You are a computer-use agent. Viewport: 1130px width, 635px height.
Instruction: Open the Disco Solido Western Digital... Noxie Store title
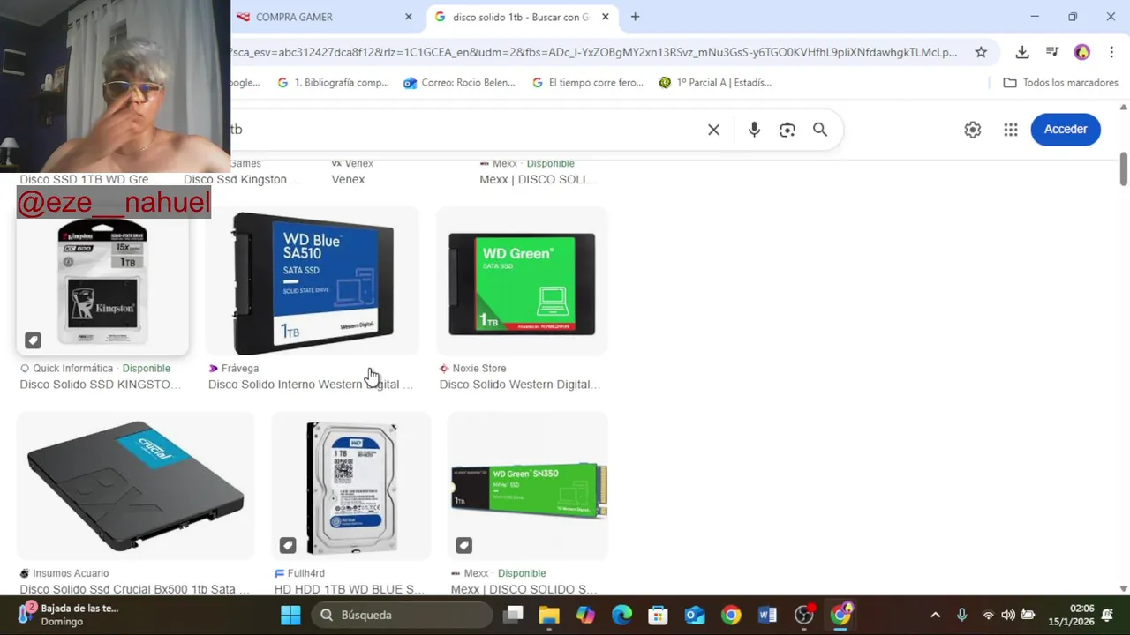pyautogui.click(x=520, y=385)
